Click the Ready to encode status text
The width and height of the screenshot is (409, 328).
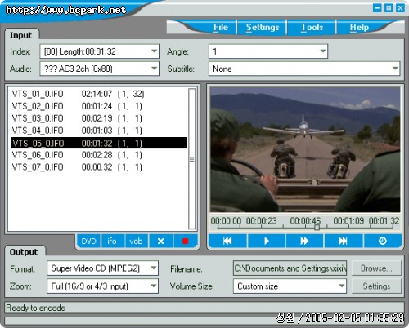pos(35,308)
